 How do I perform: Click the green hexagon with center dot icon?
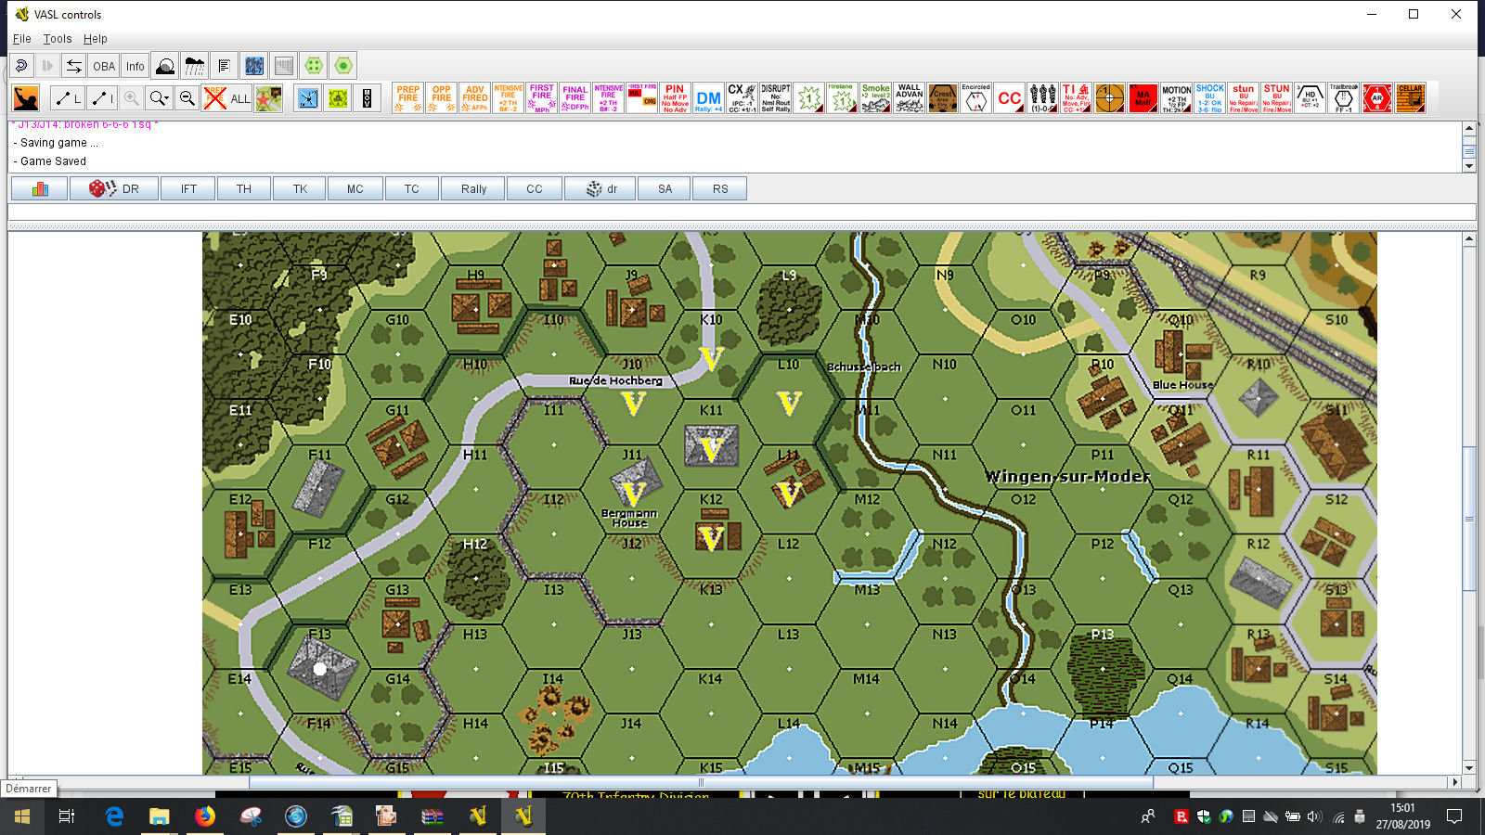pyautogui.click(x=343, y=66)
